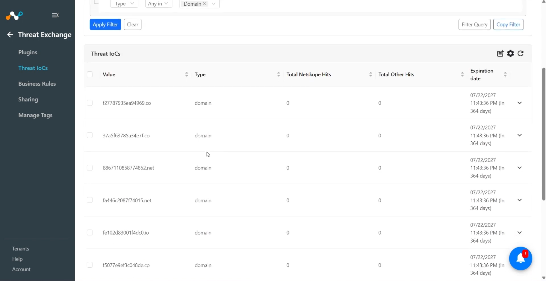
Task: Click the Value column header
Action: [x=109, y=75]
